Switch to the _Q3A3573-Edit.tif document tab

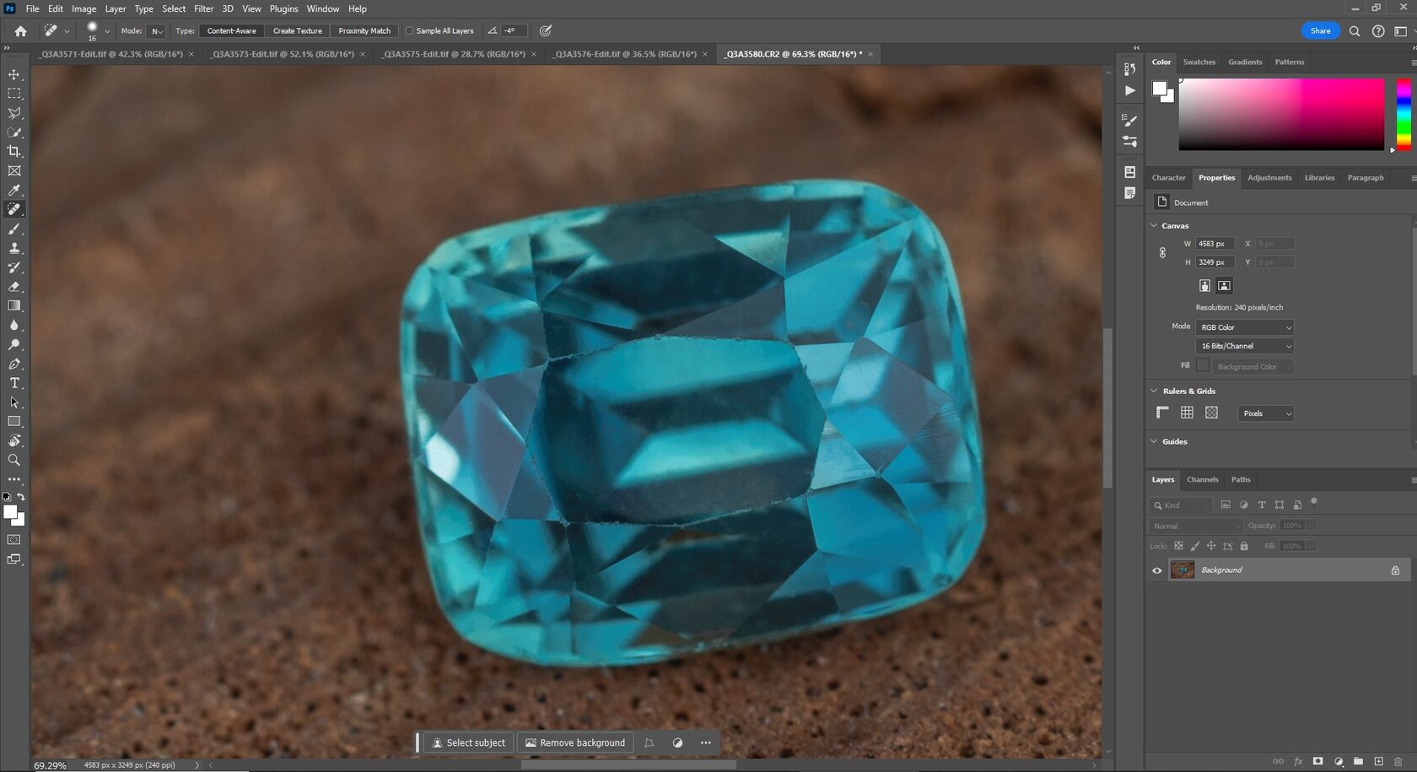(278, 53)
